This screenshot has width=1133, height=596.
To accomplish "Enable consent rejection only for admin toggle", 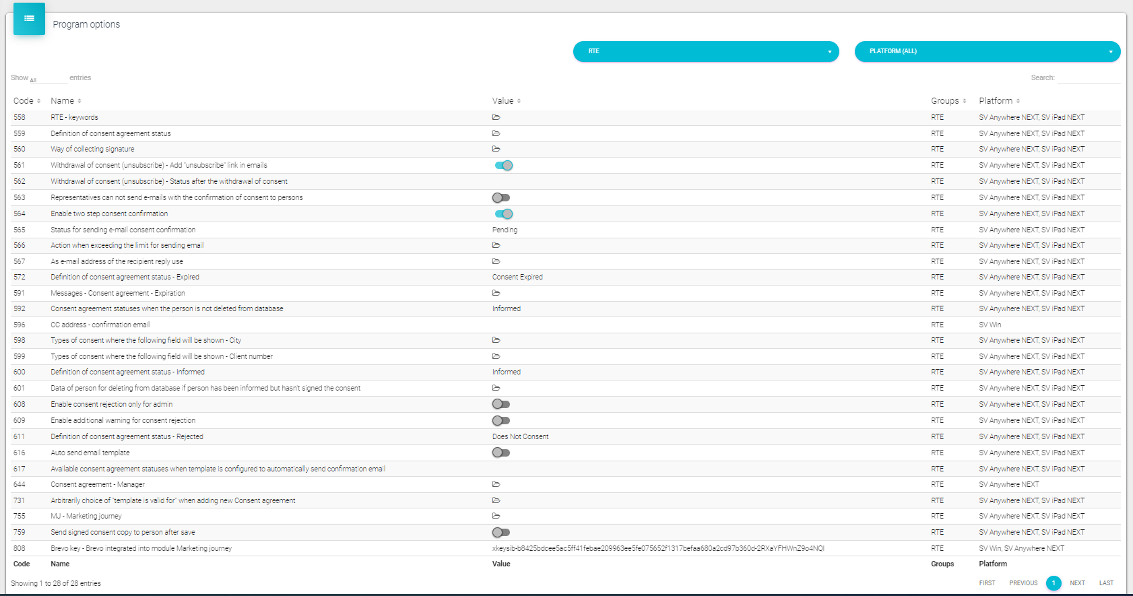I will (501, 404).
